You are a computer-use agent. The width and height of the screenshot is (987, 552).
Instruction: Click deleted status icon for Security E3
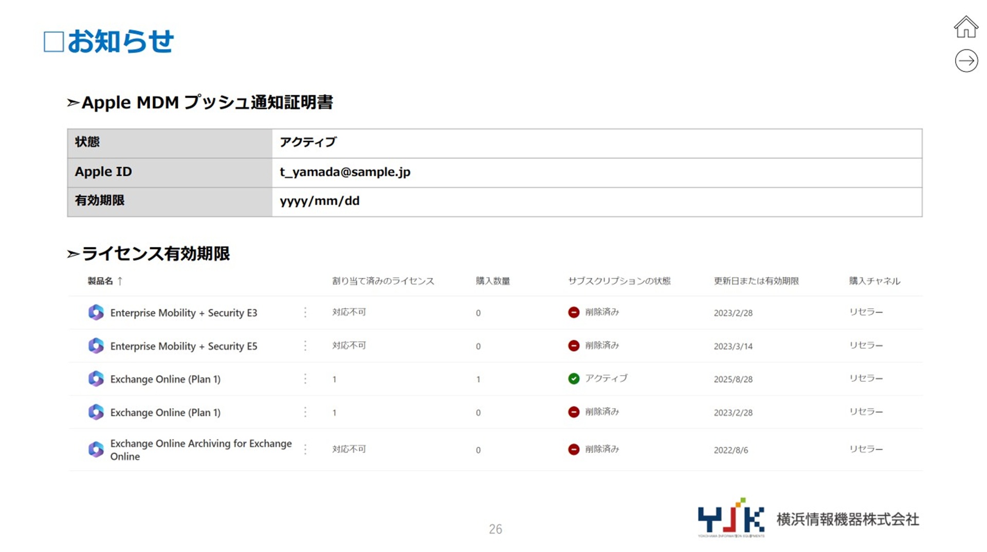tap(574, 312)
